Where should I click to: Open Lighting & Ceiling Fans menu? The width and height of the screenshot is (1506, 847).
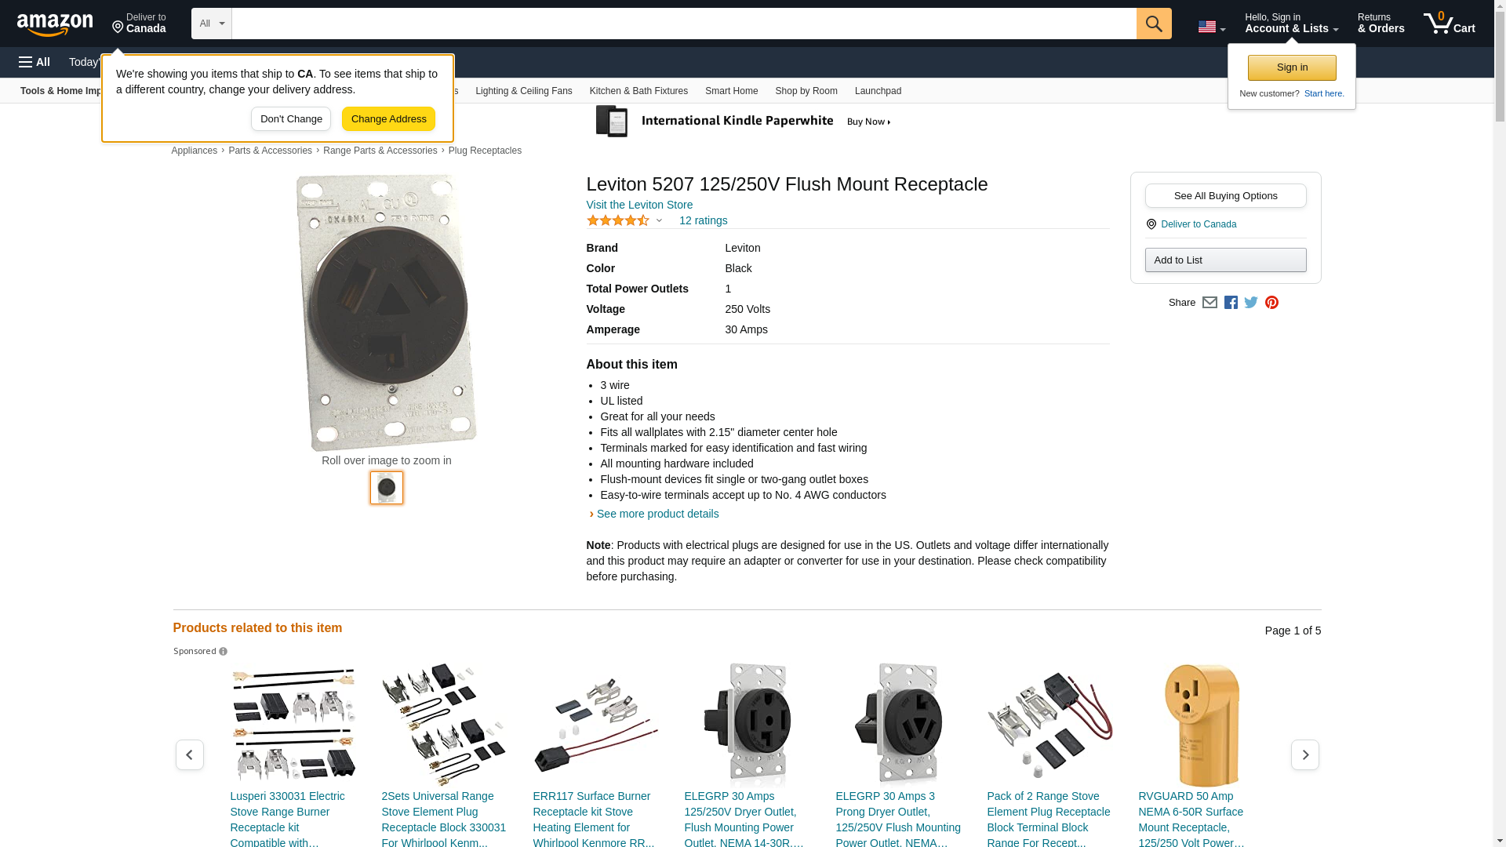(523, 91)
